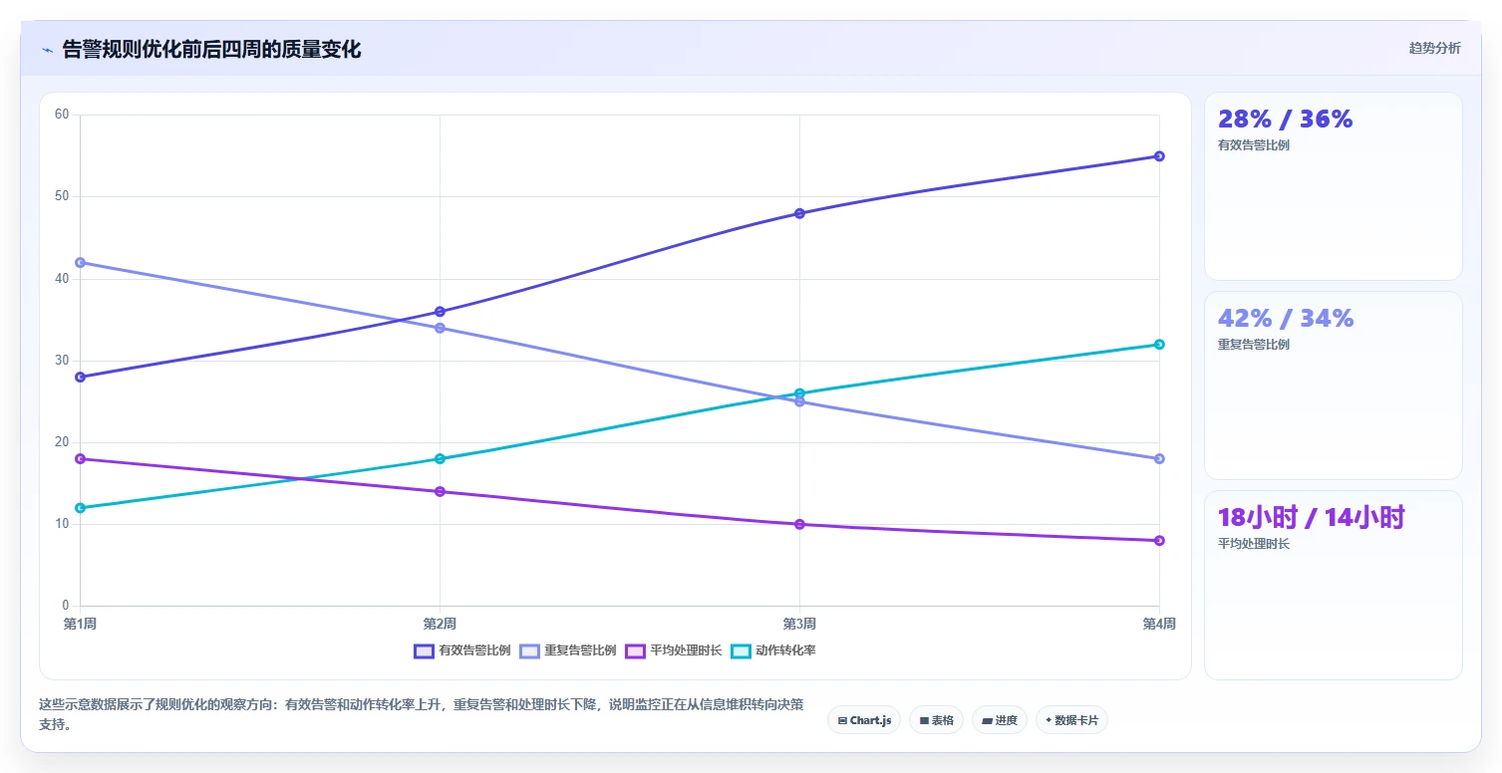Select the 42% / 34% 重复告警比例 card
The height and width of the screenshot is (773, 1502).
pyautogui.click(x=1333, y=386)
